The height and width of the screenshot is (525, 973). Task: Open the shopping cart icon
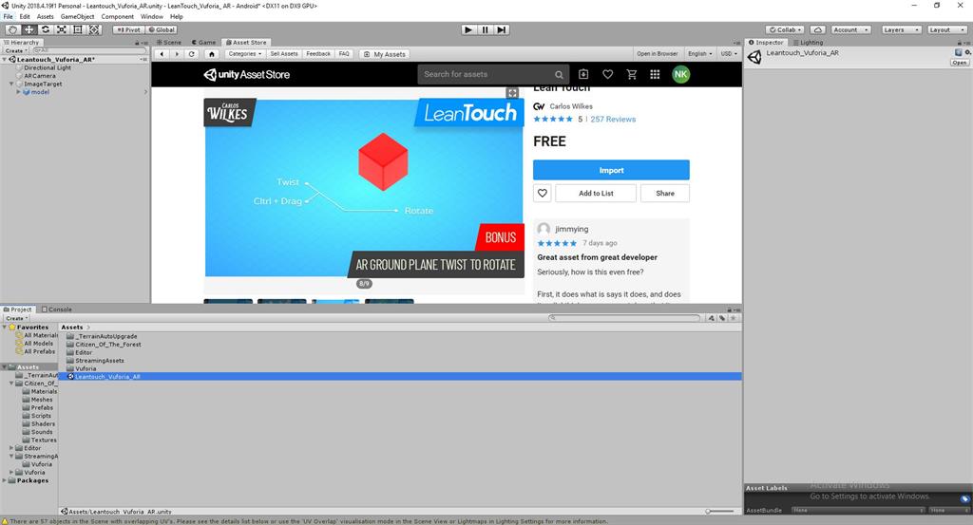tap(632, 74)
